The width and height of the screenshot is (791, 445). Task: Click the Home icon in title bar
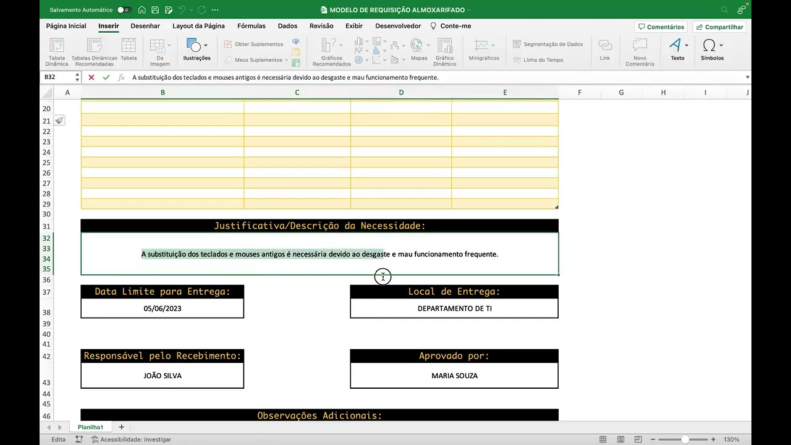(x=142, y=10)
